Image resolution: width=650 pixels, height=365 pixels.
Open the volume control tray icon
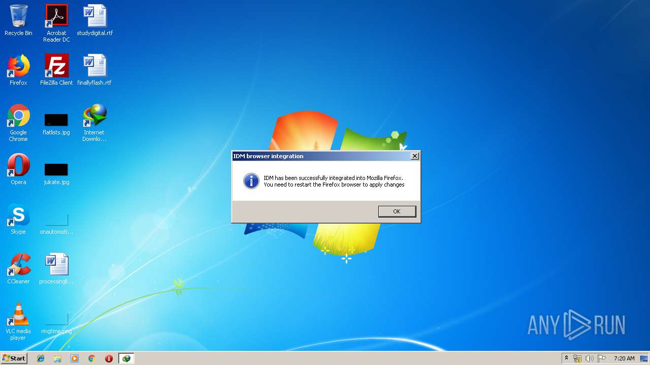[590, 358]
